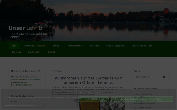Open the Feuerwehr Lehnitz menu item
Image resolution: width=177 pixels, height=110 pixels.
[x=74, y=46]
